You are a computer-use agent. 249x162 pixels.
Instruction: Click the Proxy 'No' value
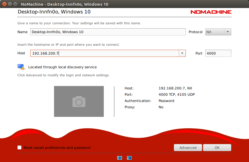[161, 107]
